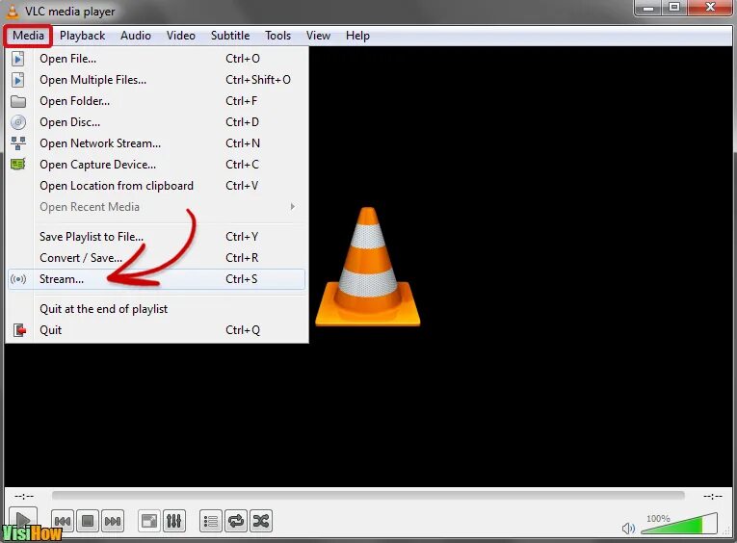Image resolution: width=737 pixels, height=543 pixels.
Task: Toggle fullscreen video button
Action: [x=149, y=521]
